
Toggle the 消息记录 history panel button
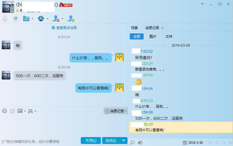116,111
